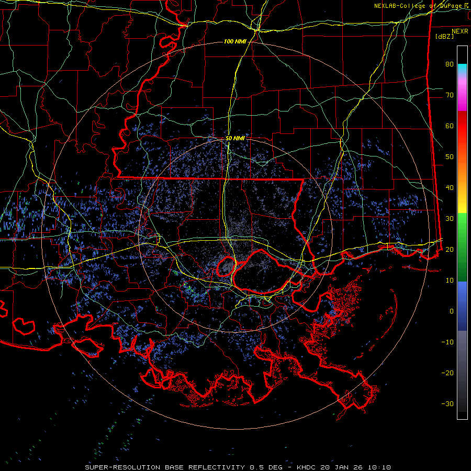Viewport: 471px width, 471px height.
Task: Click the 80 value on the dBZ scale
Action: click(x=450, y=64)
